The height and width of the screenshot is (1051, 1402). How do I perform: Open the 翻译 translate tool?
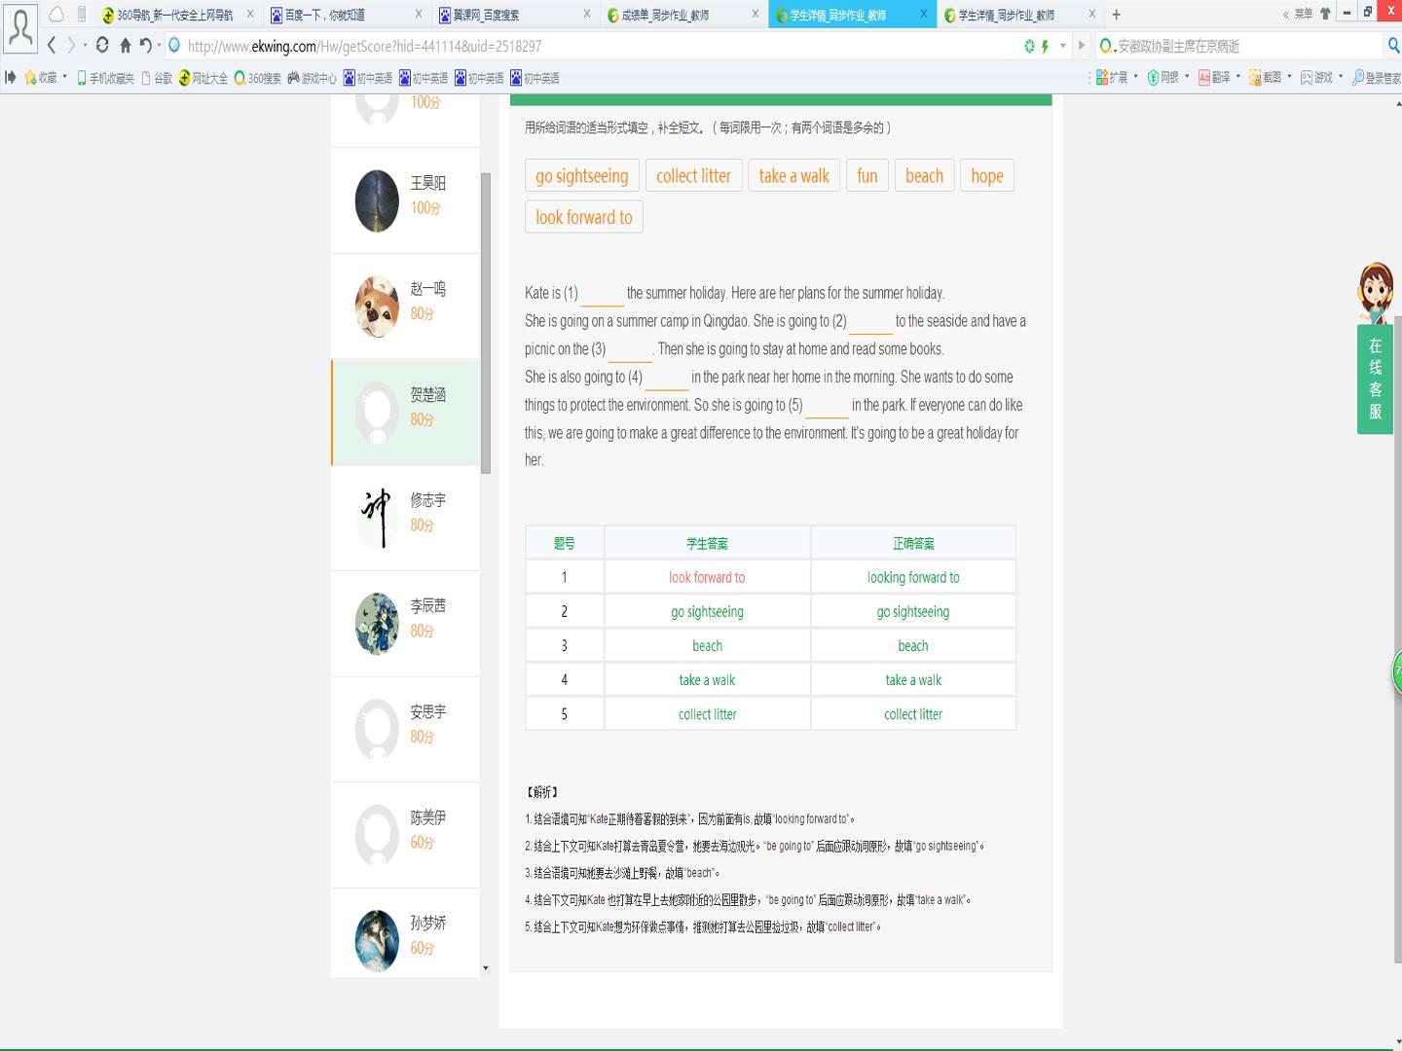(x=1214, y=77)
